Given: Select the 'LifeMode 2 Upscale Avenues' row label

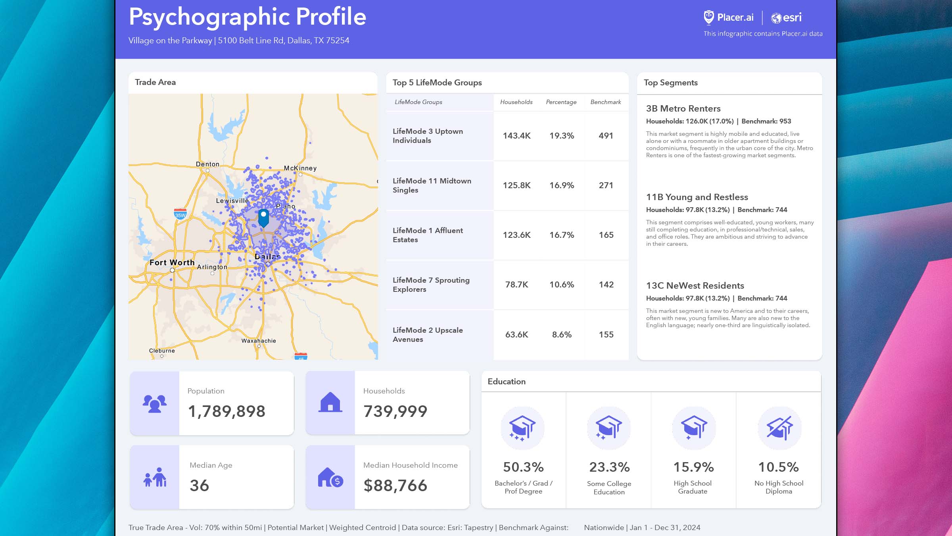Looking at the screenshot, I should (x=428, y=335).
